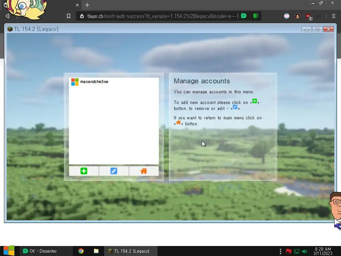This screenshot has width=341, height=256.
Task: Click the green add account button
Action: coord(84,171)
